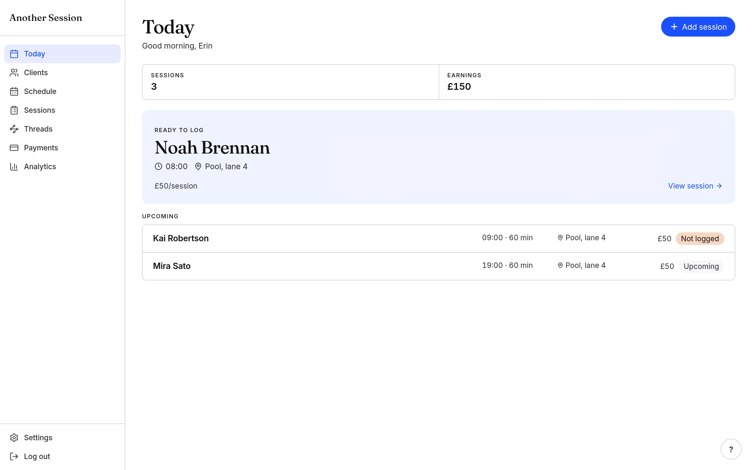Click the Settings gear icon

14,438
